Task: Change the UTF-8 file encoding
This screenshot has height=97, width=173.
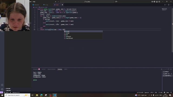Action: coord(152,92)
